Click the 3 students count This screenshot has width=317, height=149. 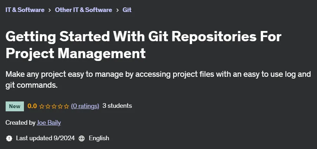(x=117, y=106)
